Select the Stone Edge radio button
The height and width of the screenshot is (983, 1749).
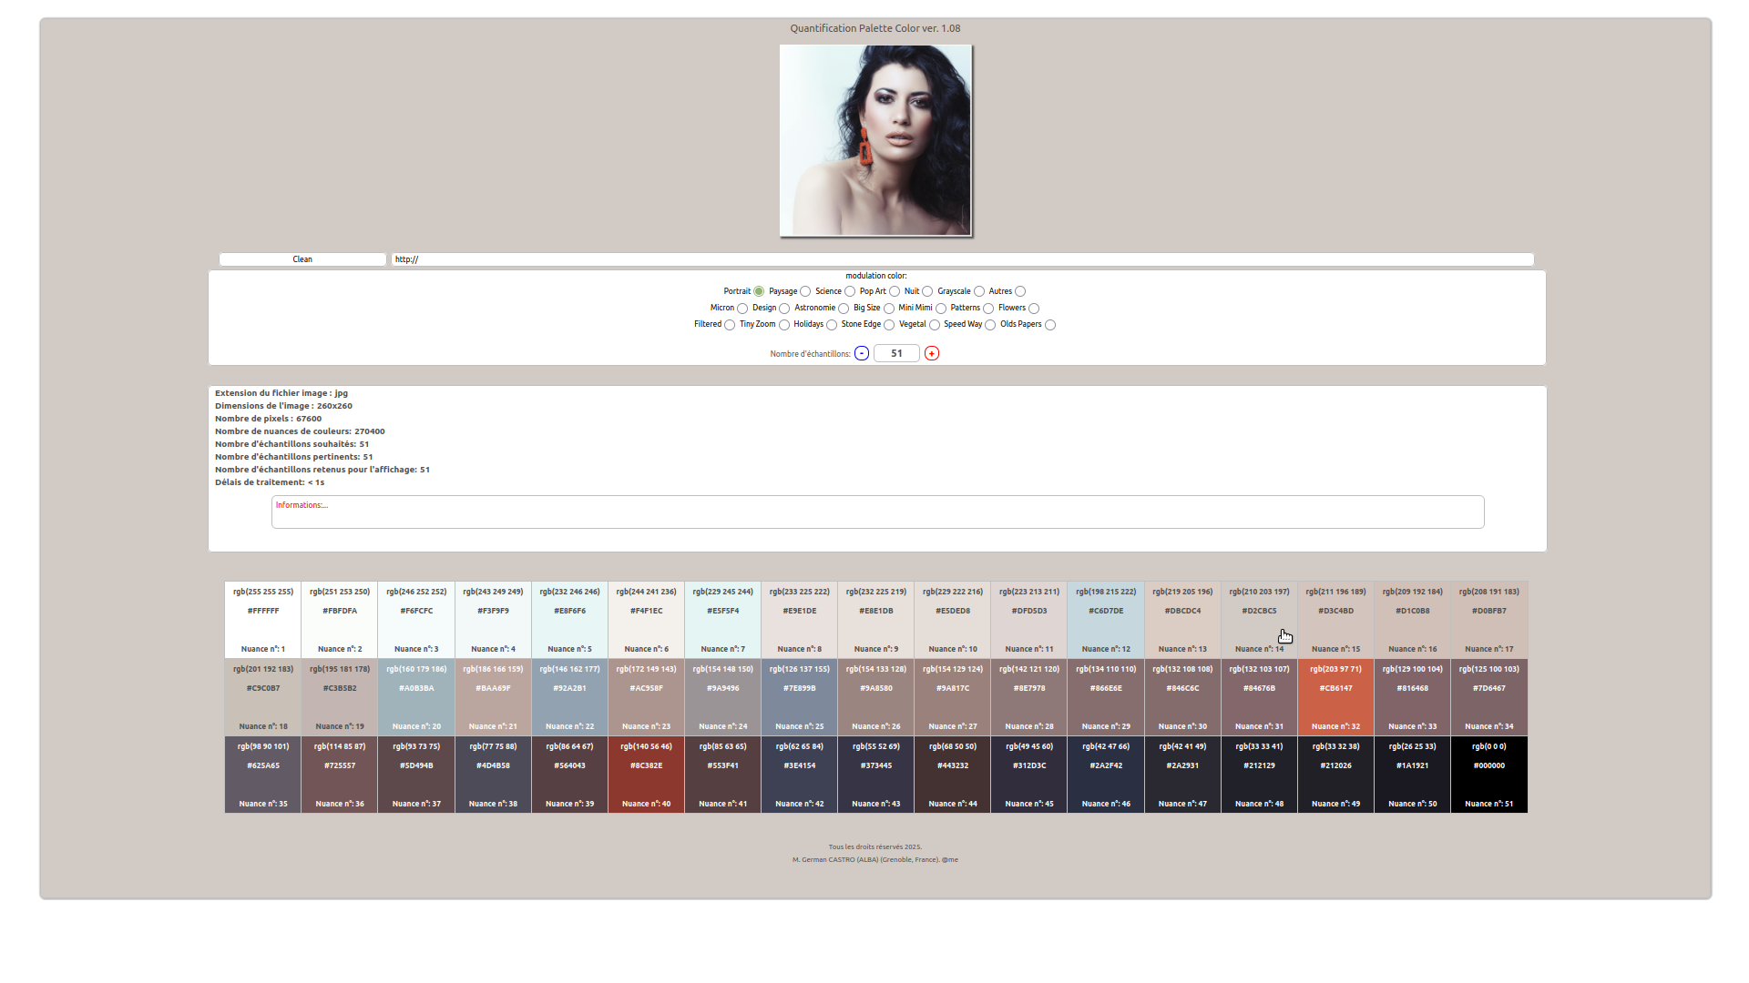point(889,325)
